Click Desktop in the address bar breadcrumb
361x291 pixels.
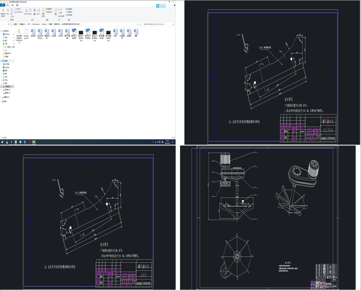coord(44,24)
